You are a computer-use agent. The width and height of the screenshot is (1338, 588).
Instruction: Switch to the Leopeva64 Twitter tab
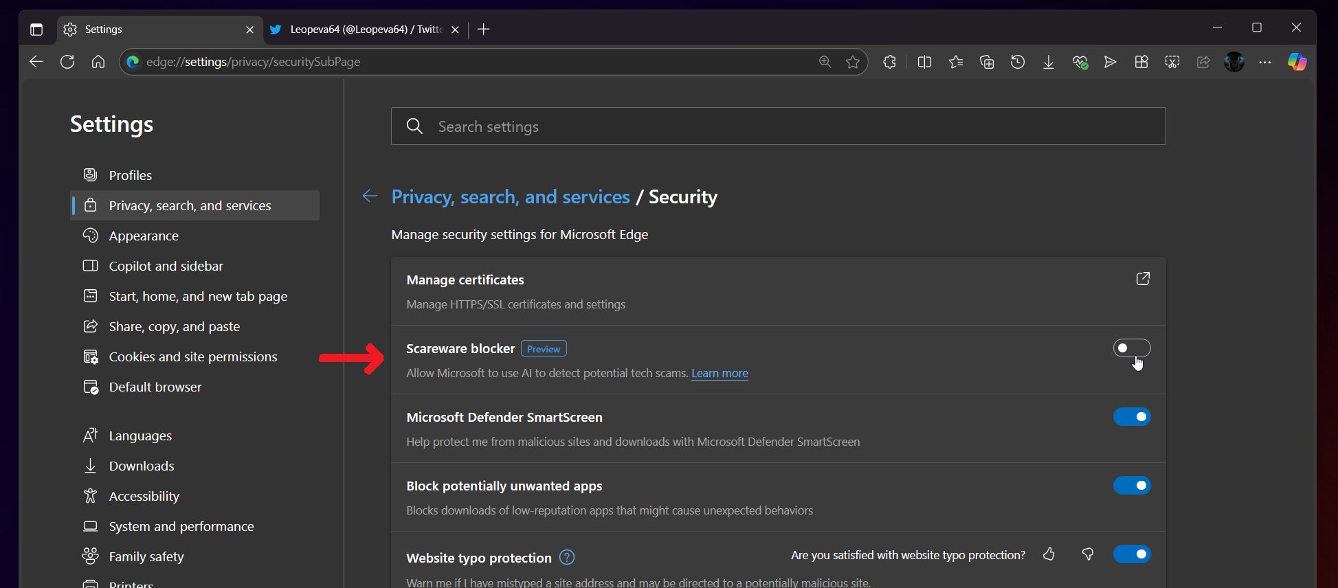pos(364,30)
